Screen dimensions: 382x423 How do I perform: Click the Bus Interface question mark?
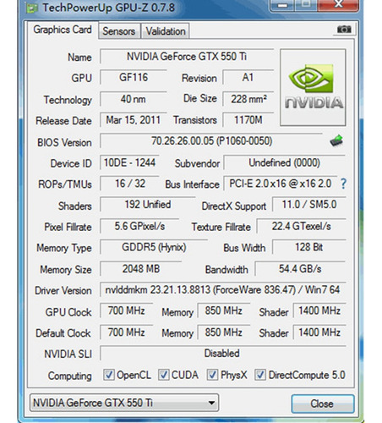(343, 184)
